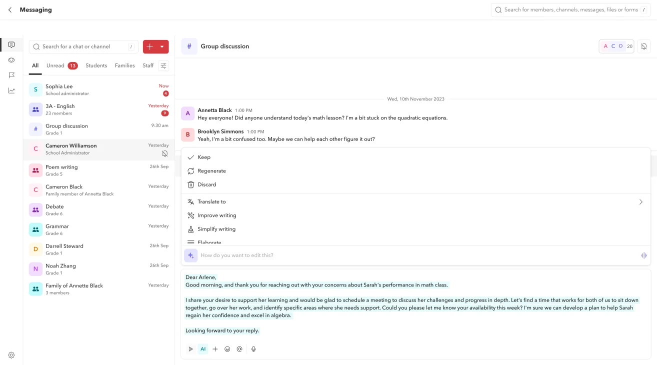The width and height of the screenshot is (657, 365).
Task: Open the chat messages sidebar icon
Action: [11, 44]
